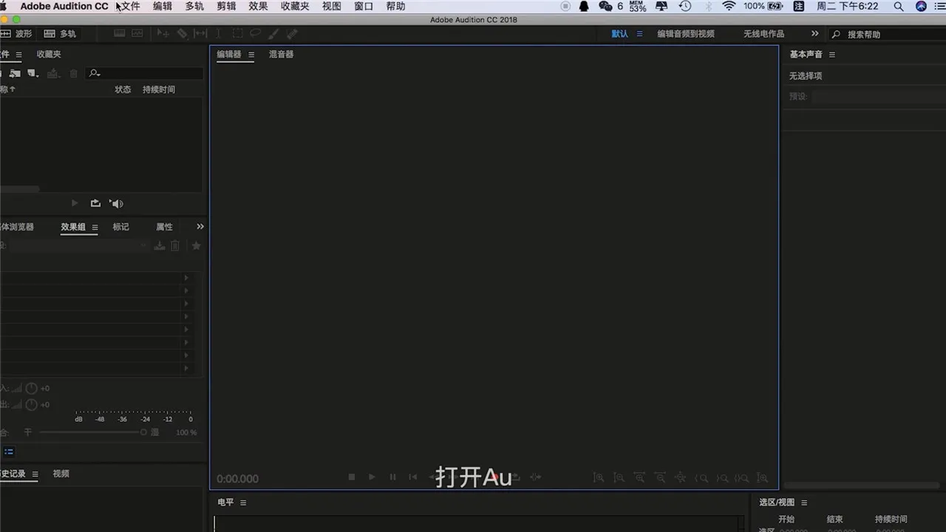946x532 pixels.
Task: Open the last effect slot arrow
Action: click(186, 368)
